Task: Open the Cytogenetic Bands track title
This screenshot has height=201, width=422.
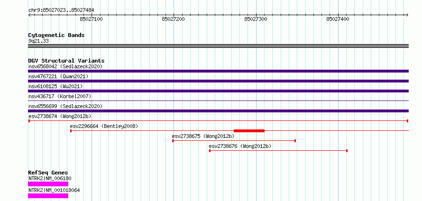Action: pos(56,35)
